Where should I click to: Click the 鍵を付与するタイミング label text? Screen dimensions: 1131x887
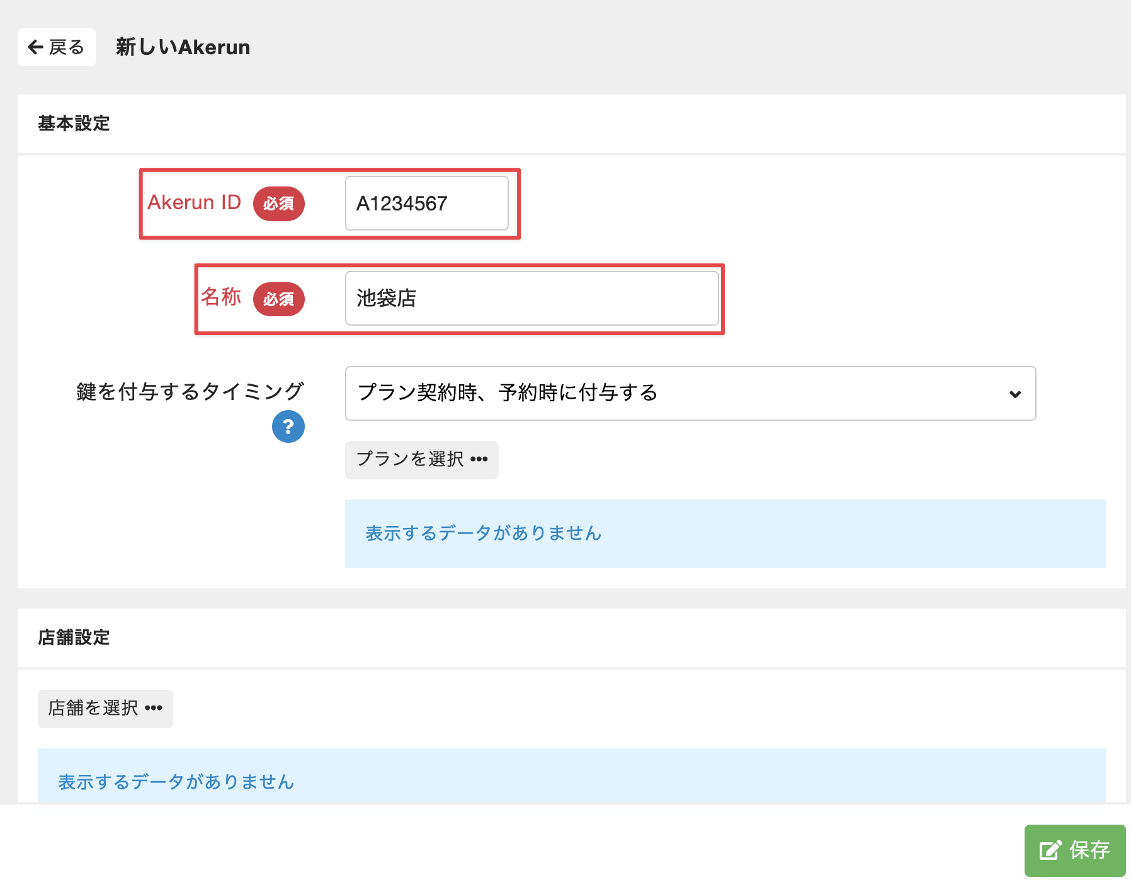[190, 392]
